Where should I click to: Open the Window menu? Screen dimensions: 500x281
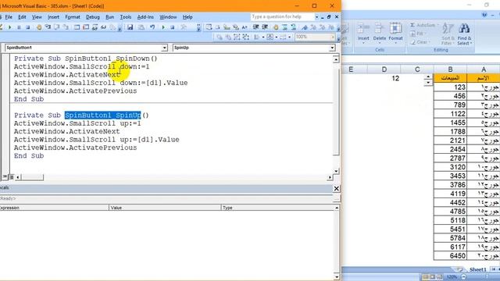(x=168, y=17)
